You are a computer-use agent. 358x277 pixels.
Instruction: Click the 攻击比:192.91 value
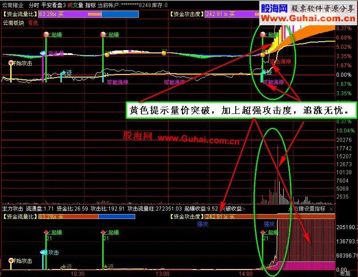pyautogui.click(x=107, y=209)
